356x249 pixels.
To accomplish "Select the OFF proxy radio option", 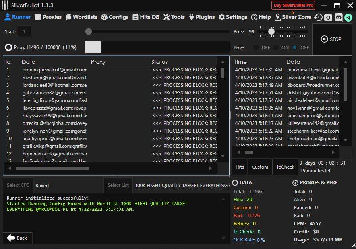I will 295,47.
